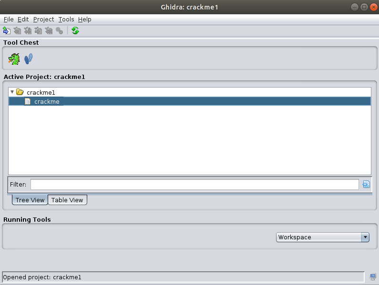Open the Workspace dropdown
The width and height of the screenshot is (379, 285).
[322, 237]
